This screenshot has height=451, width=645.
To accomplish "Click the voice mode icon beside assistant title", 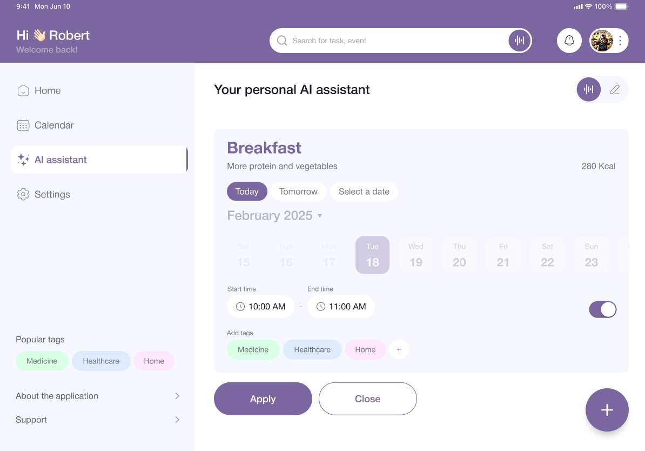I will click(x=589, y=90).
